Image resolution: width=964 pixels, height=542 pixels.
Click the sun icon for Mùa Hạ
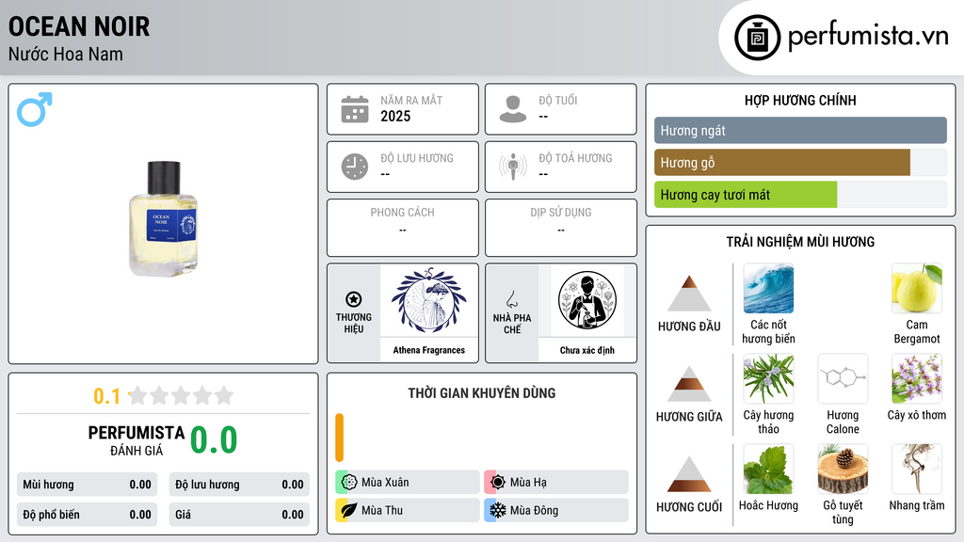498,483
